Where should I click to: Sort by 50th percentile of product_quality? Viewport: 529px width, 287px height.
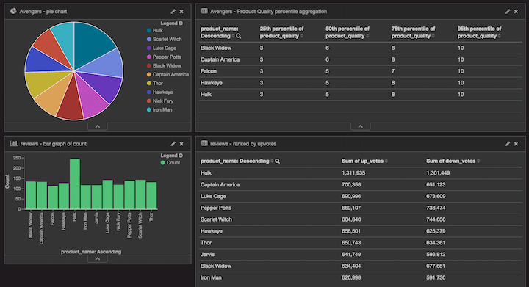point(347,32)
